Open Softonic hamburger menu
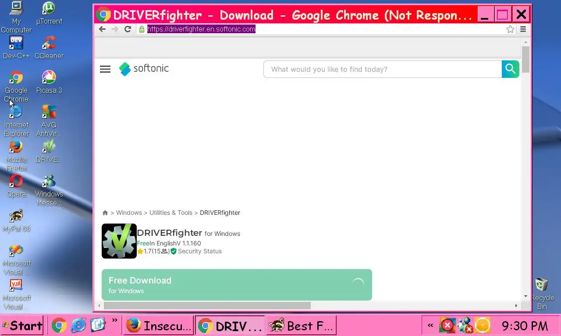The height and width of the screenshot is (336, 561). click(105, 69)
